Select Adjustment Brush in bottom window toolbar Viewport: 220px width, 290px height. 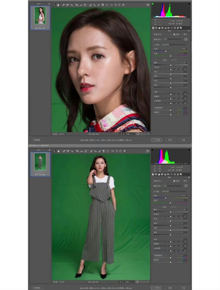[98, 151]
